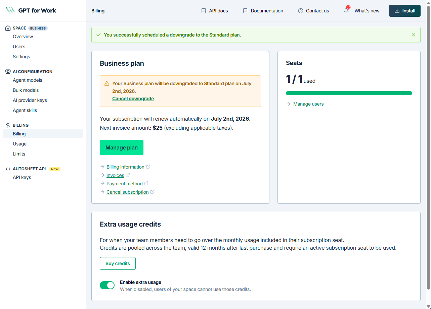The width and height of the screenshot is (431, 309).
Task: Turn off Enable extra usage switch
Action: tap(107, 285)
